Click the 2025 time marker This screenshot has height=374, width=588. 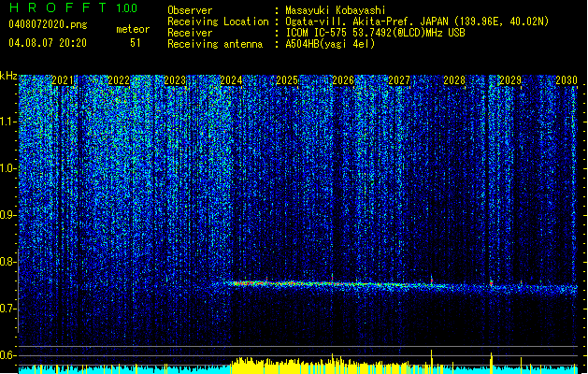point(287,80)
